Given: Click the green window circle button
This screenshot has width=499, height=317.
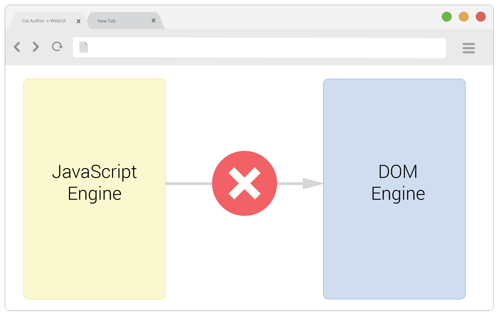Looking at the screenshot, I should point(447,17).
